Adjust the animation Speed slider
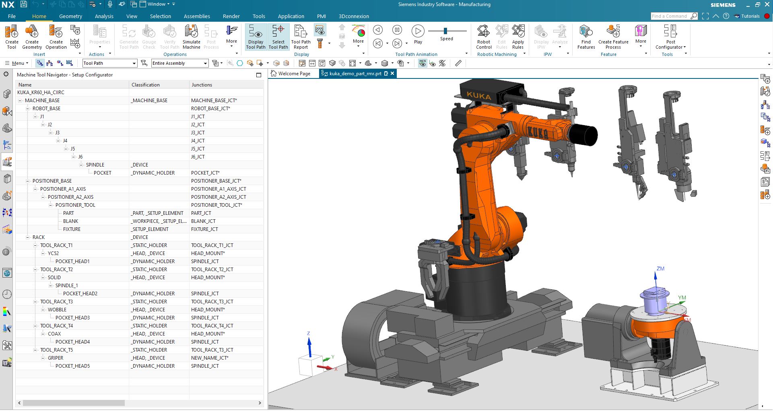The height and width of the screenshot is (418, 773). [445, 31]
